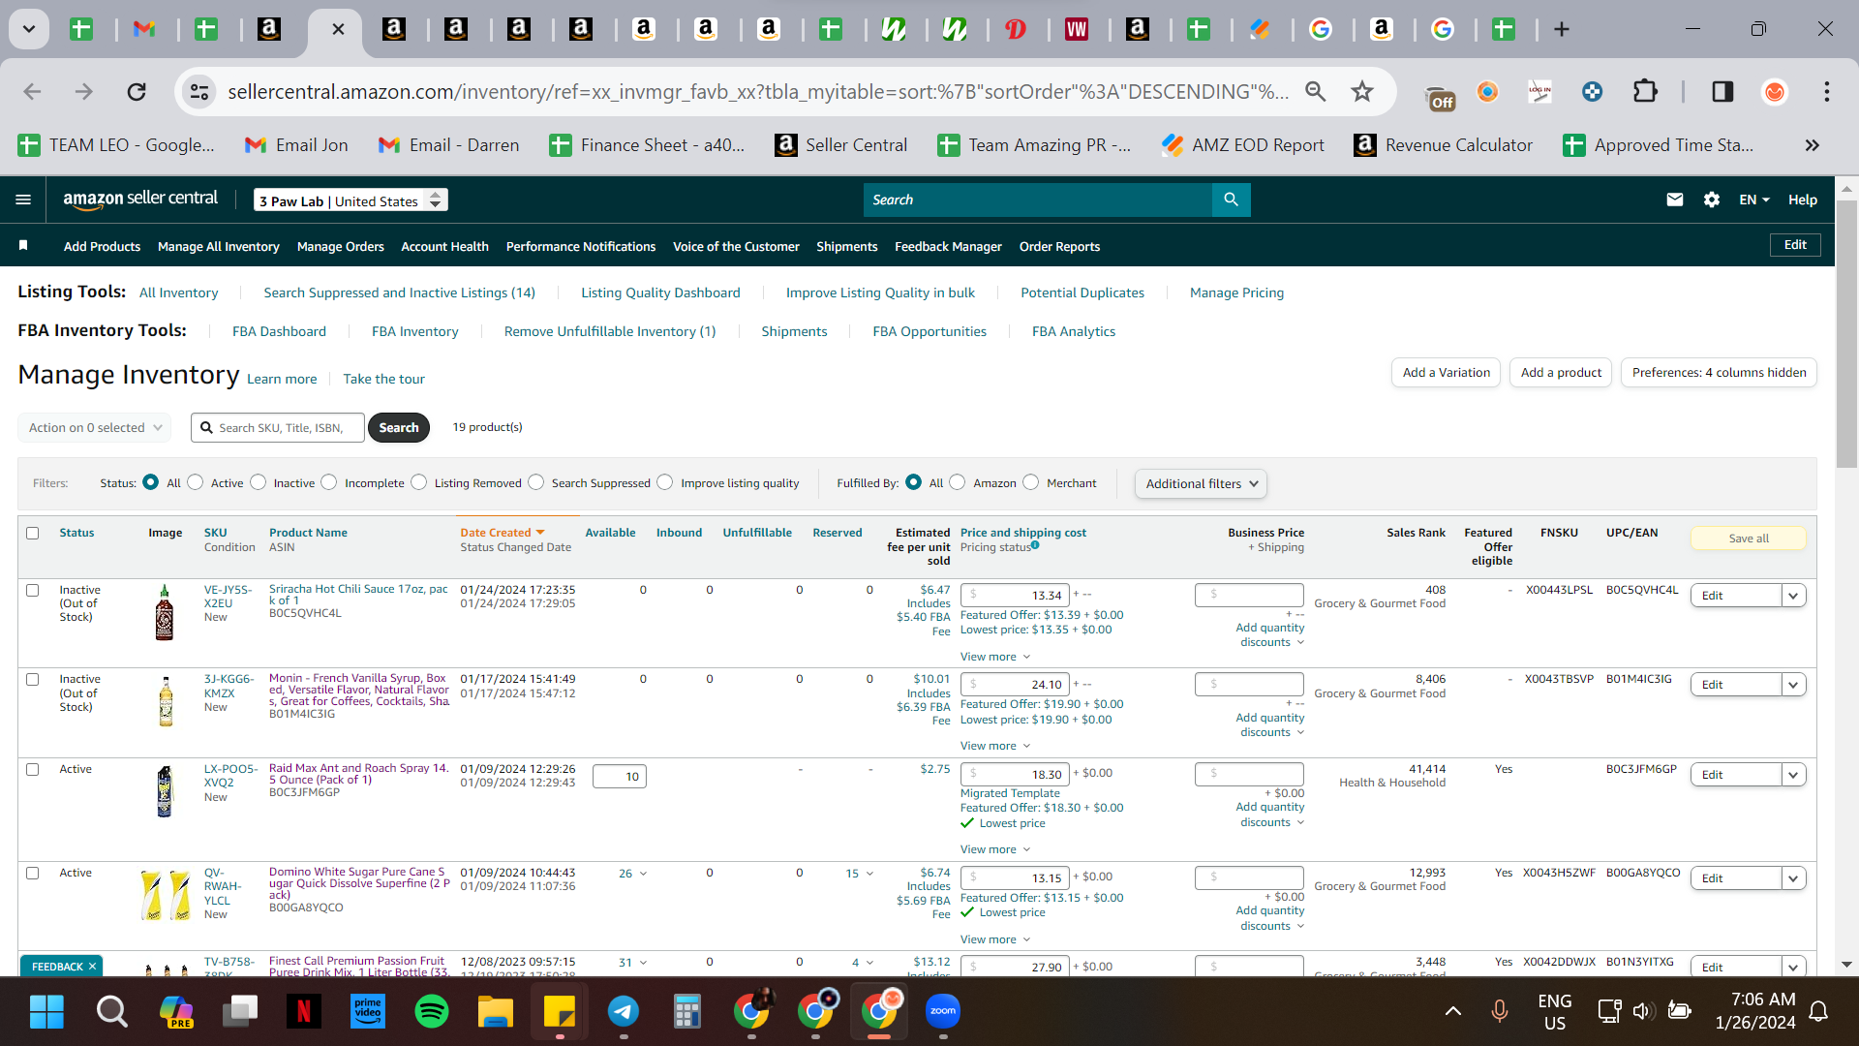The width and height of the screenshot is (1859, 1046).
Task: Click the Raid Ant and Roach Spray thumbnail
Action: pos(165,791)
